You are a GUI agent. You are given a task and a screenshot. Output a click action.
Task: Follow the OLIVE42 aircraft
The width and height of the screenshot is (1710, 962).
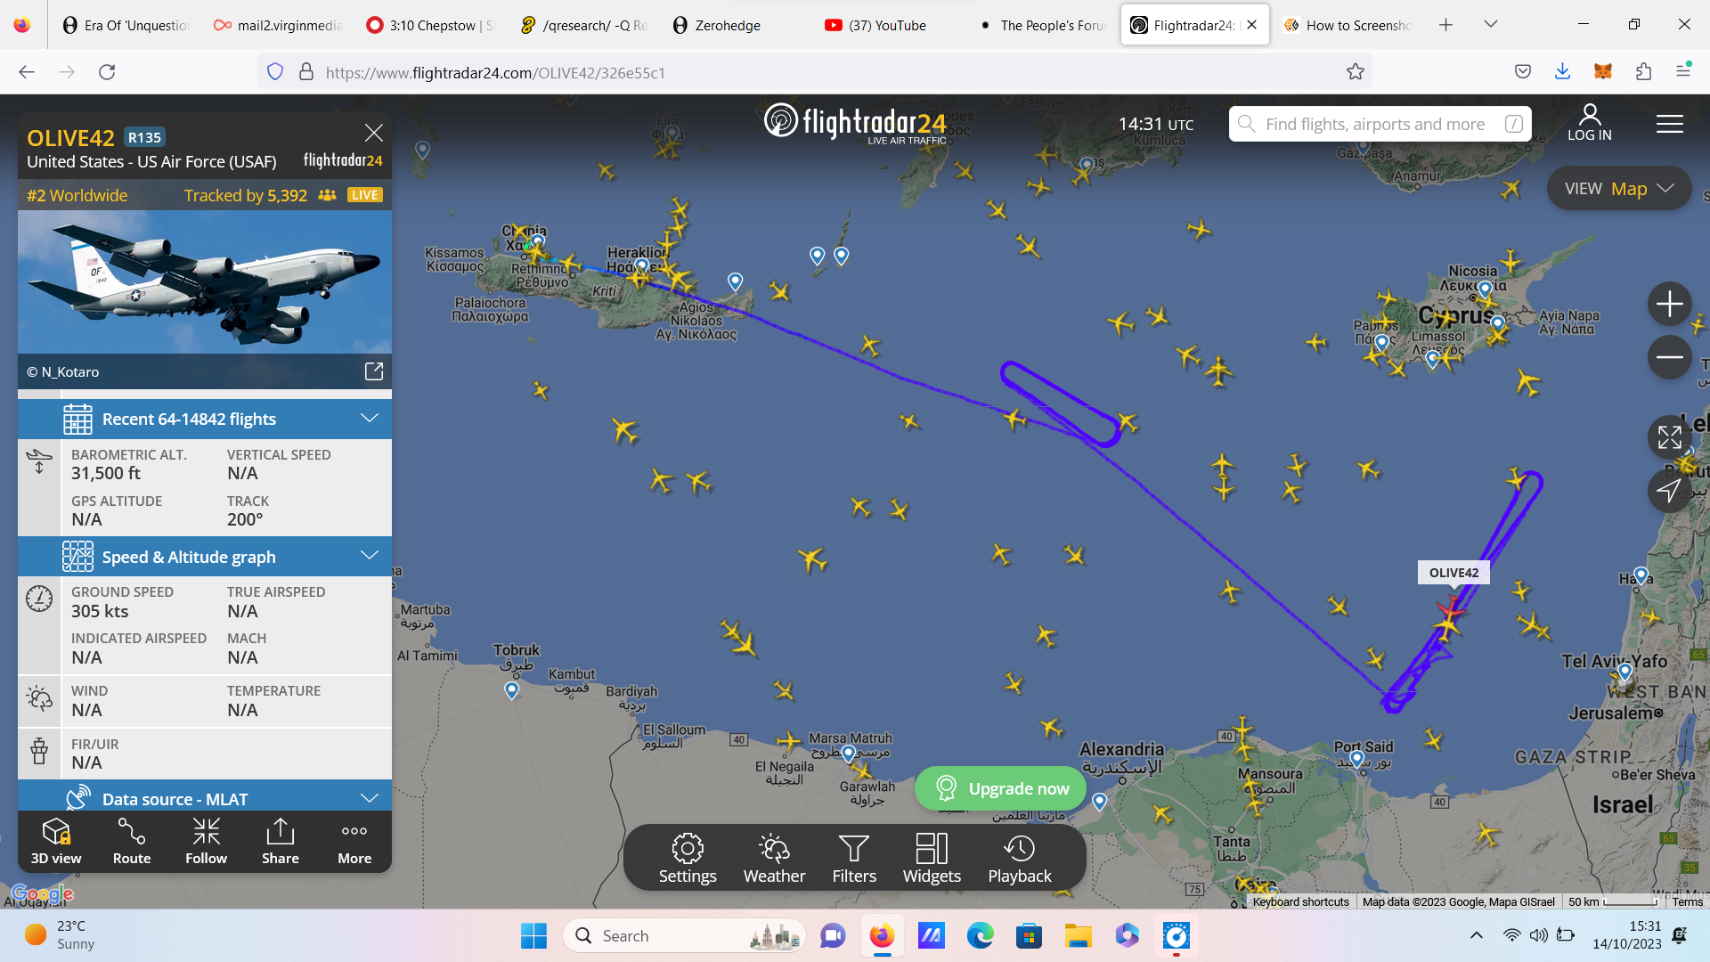click(x=206, y=842)
